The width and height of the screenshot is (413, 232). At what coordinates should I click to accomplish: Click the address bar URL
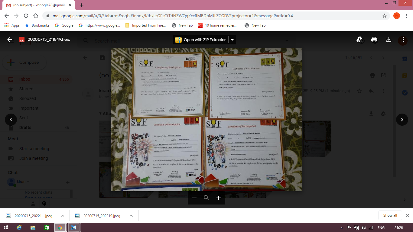click(x=173, y=16)
